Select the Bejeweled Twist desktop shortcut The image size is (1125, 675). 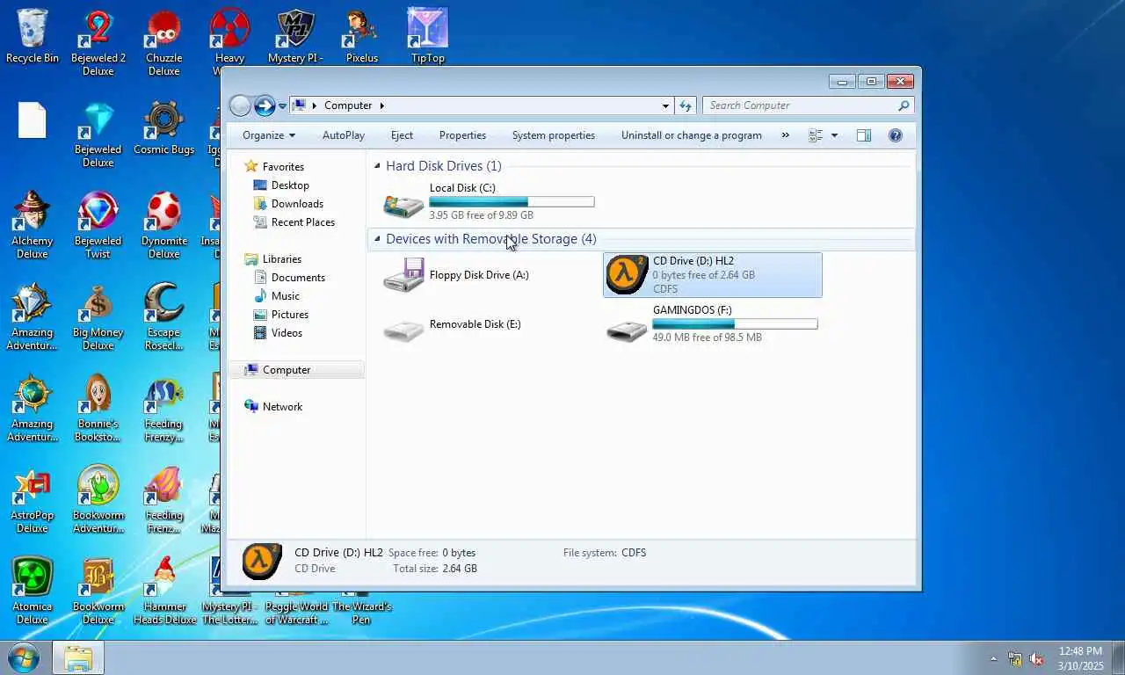98,225
